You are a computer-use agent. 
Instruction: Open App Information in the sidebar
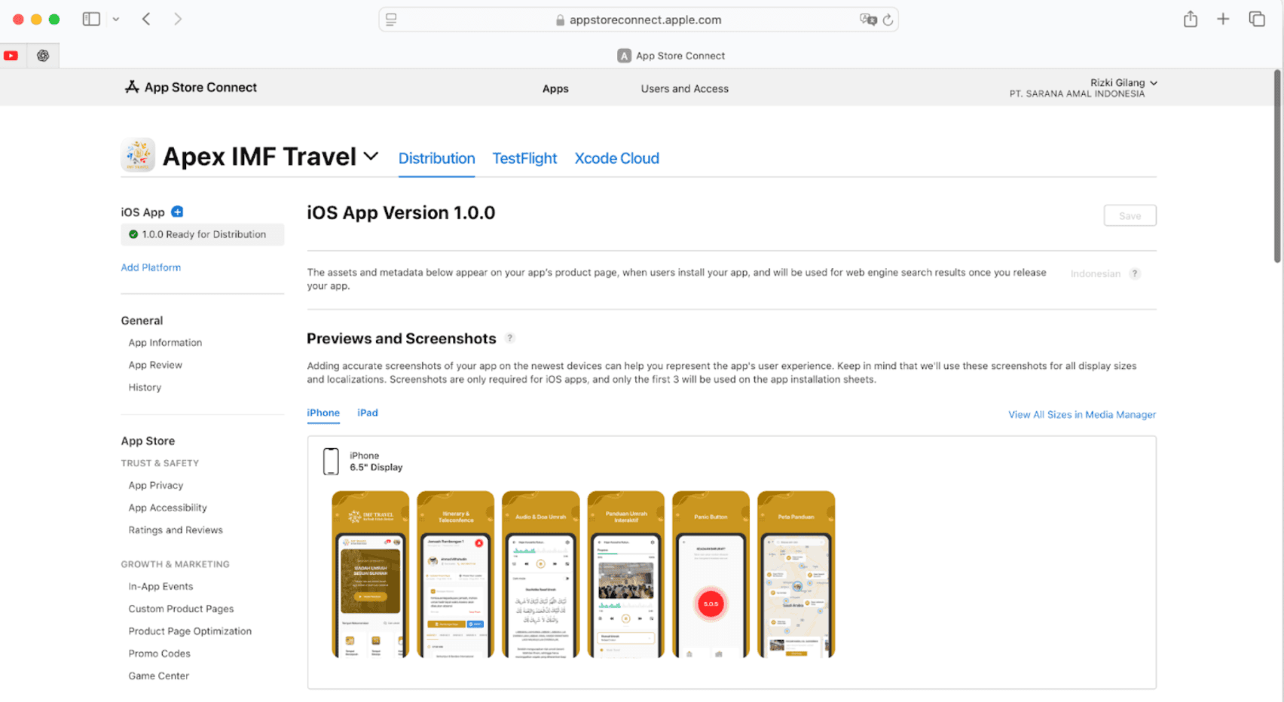click(165, 343)
